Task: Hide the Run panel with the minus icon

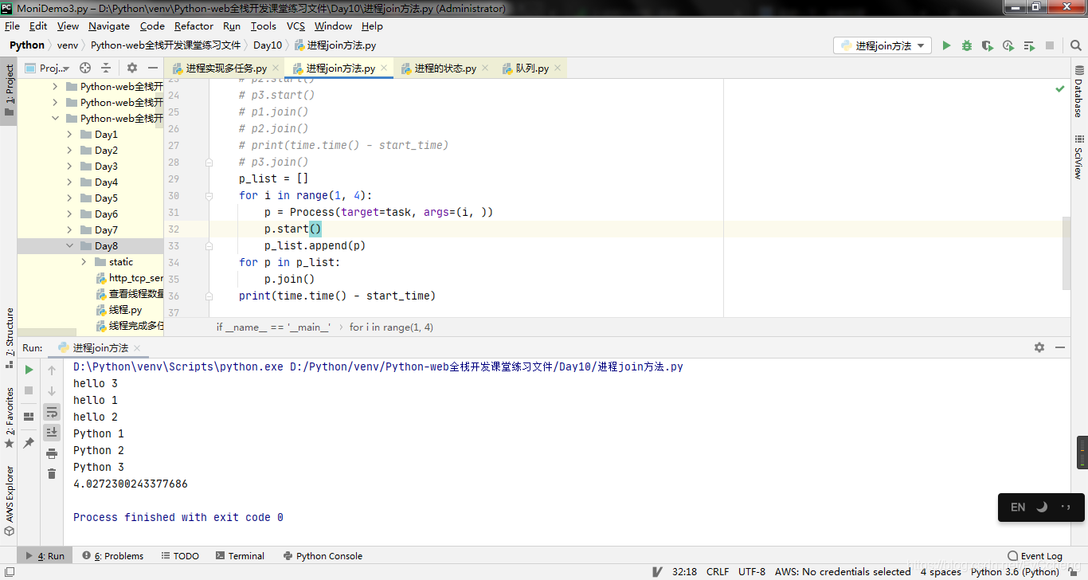Action: click(1060, 347)
